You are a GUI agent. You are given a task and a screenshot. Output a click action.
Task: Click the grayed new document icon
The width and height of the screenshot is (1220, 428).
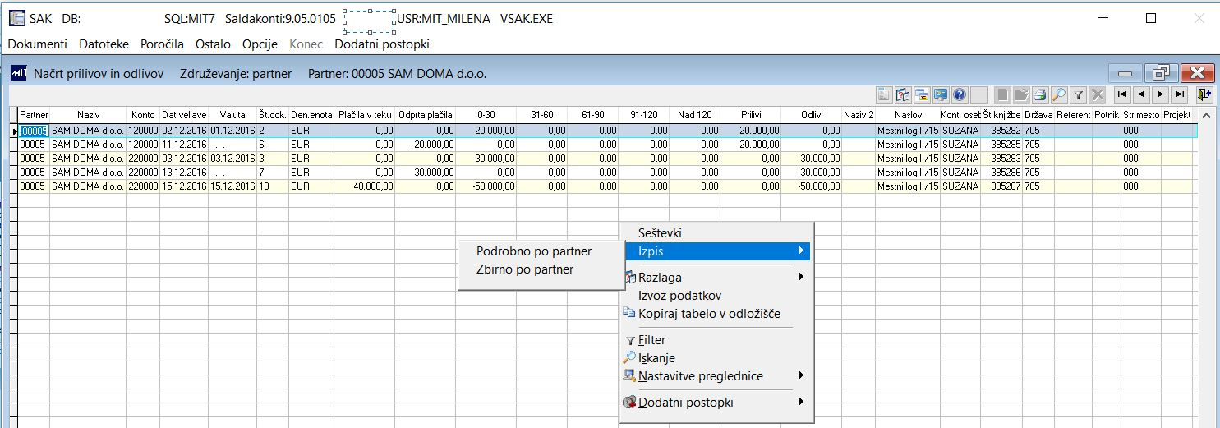click(x=1002, y=94)
